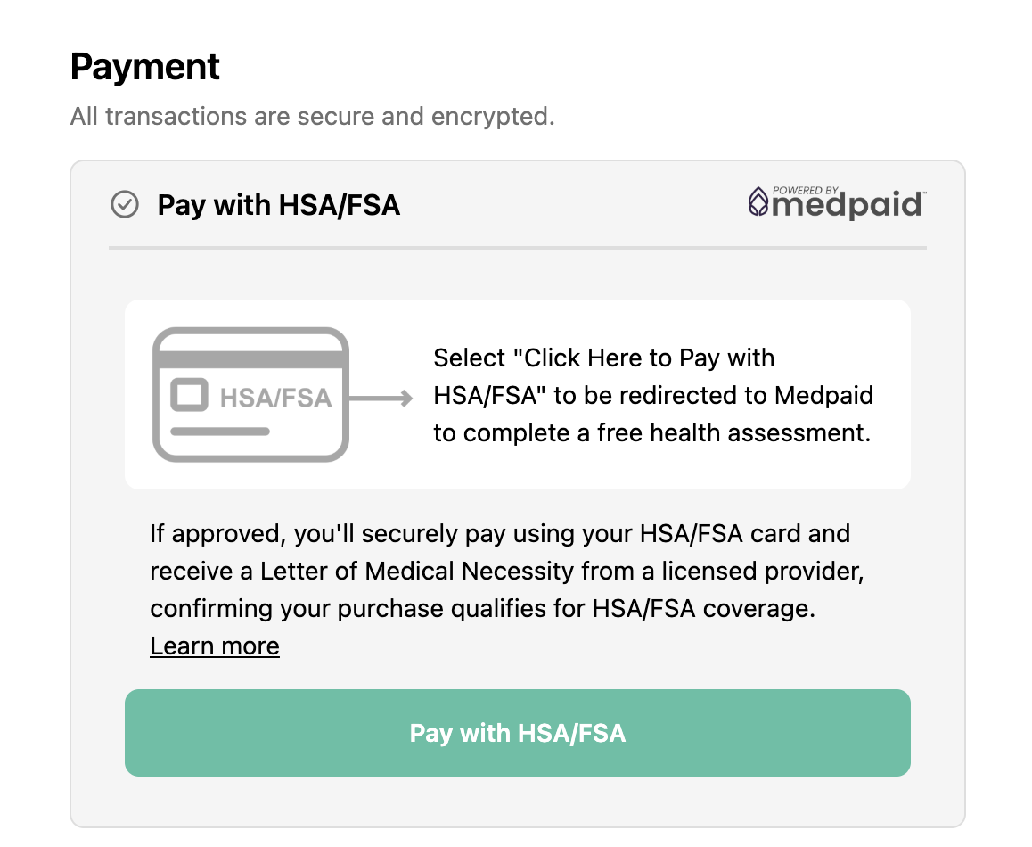This screenshot has height=847, width=1032.
Task: Click the divider line under the payment title
Action: point(517,248)
